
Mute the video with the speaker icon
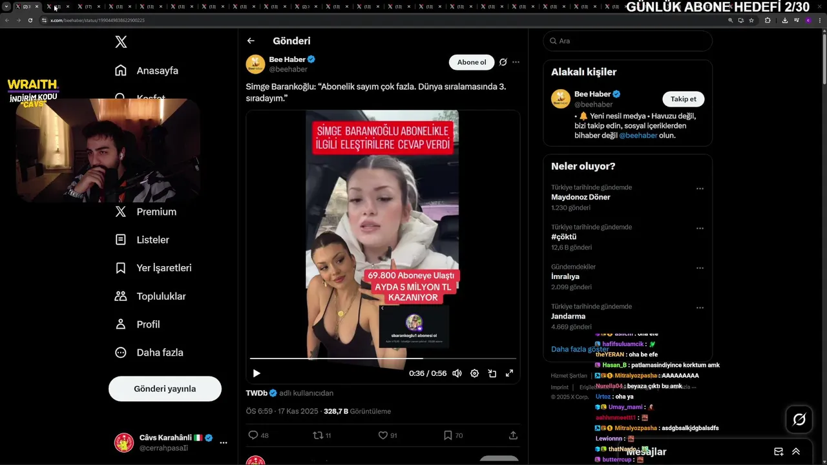coord(457,373)
